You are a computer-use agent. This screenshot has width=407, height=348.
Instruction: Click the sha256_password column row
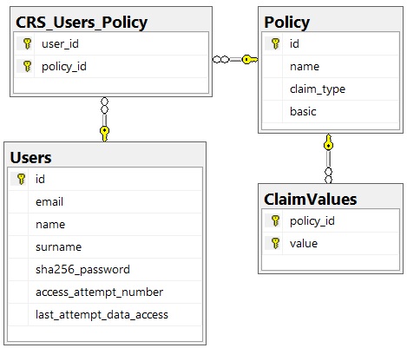click(x=105, y=270)
